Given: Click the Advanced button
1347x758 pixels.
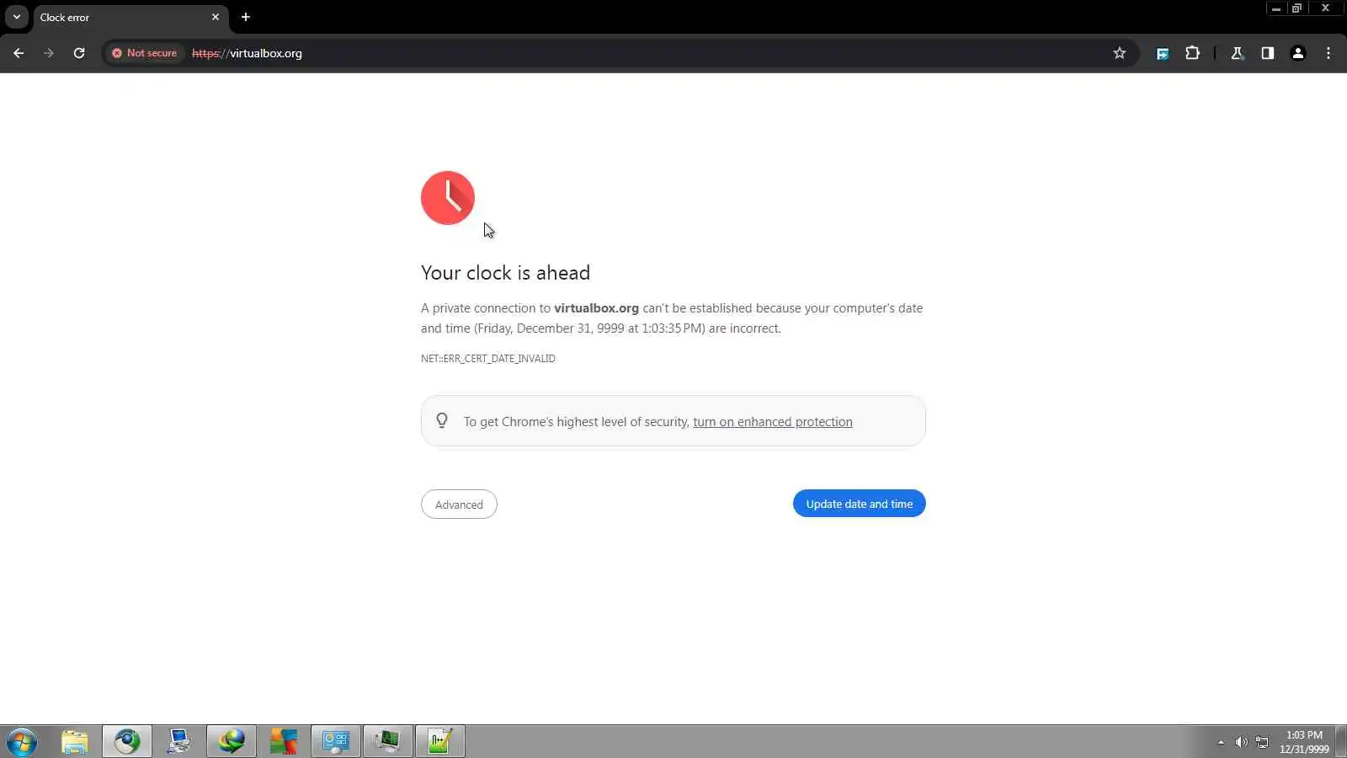Looking at the screenshot, I should click(459, 504).
